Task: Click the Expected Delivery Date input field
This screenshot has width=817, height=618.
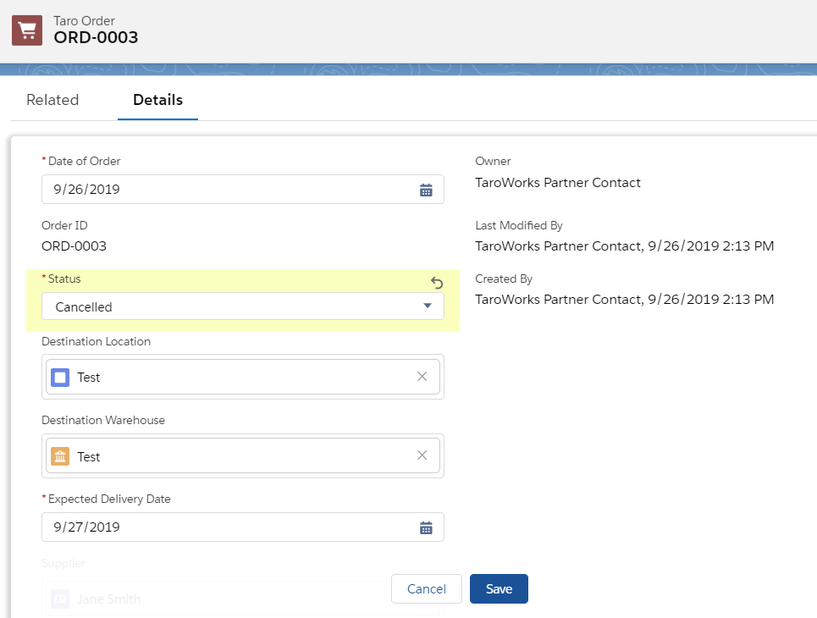Action: pyautogui.click(x=212, y=527)
